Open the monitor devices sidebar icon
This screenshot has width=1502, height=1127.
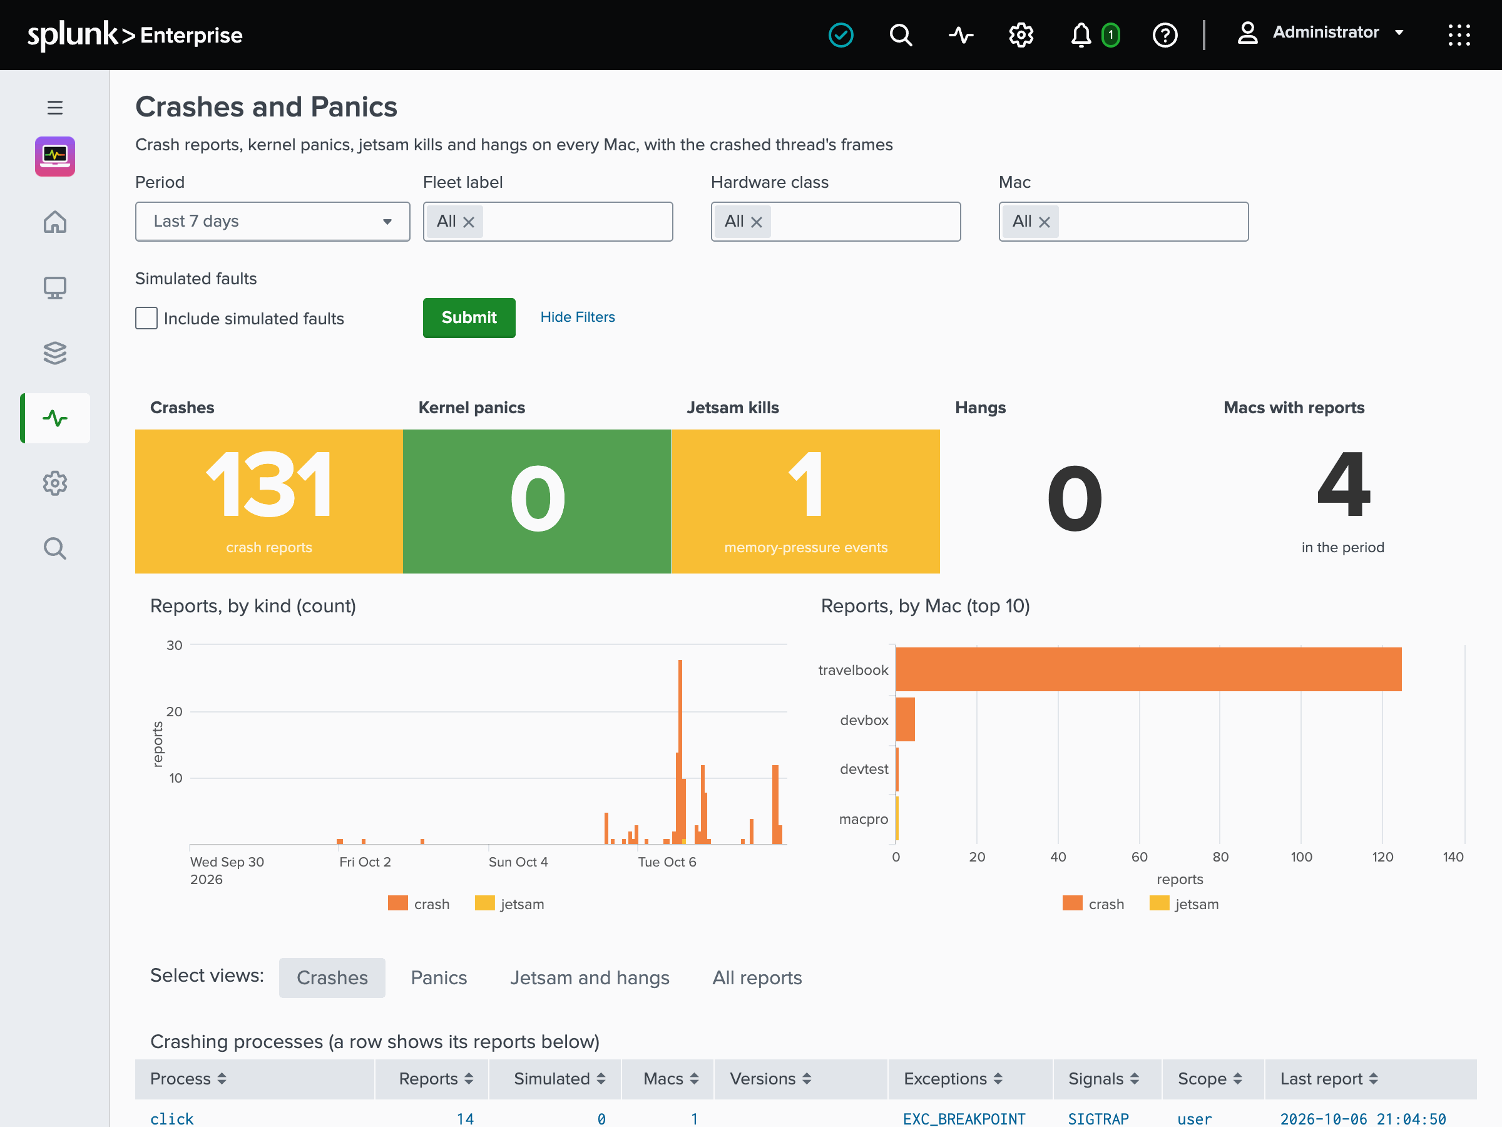(x=55, y=287)
